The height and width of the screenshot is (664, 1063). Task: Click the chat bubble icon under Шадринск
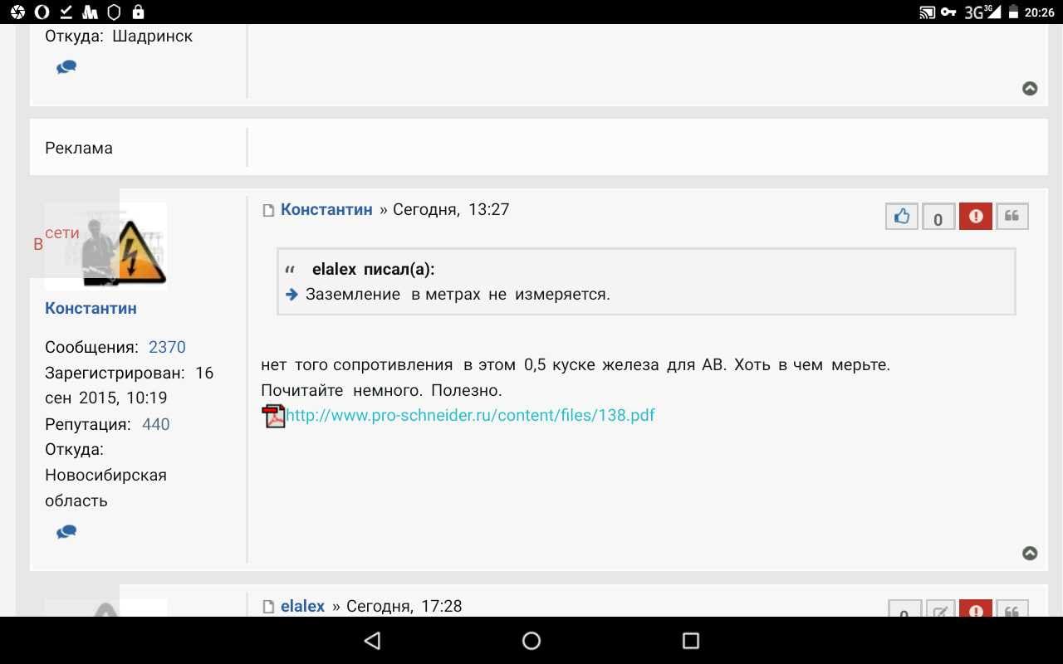pyautogui.click(x=66, y=67)
